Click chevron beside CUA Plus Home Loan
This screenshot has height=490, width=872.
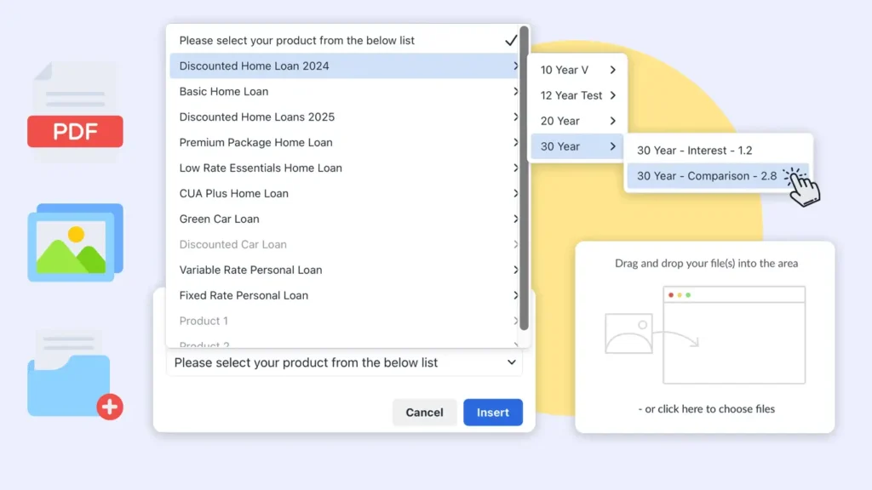(515, 193)
